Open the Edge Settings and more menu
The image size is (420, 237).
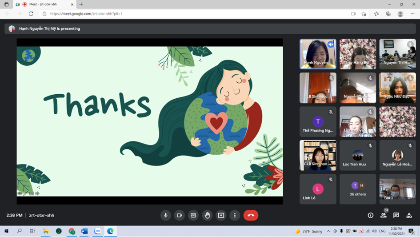[412, 14]
